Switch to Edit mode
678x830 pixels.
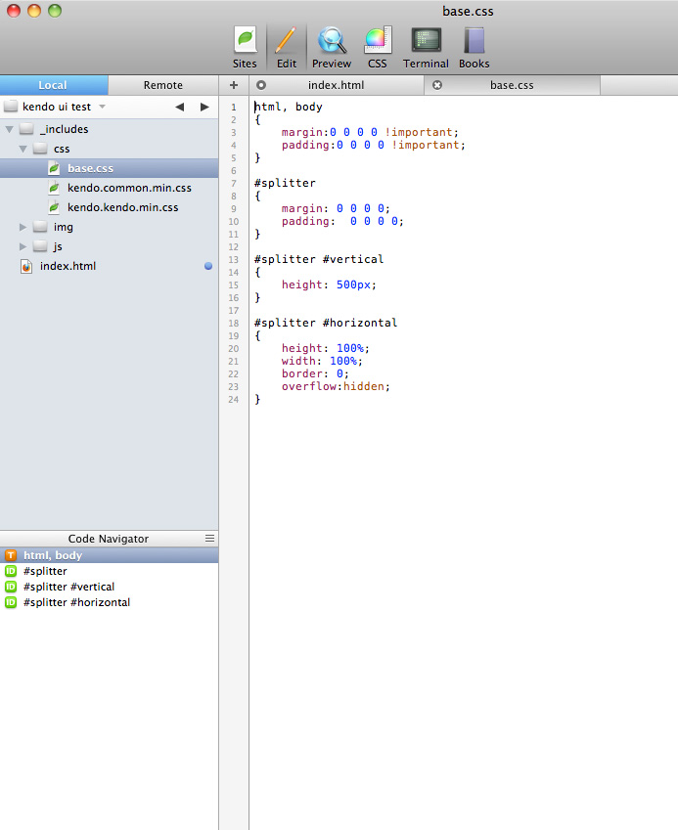pyautogui.click(x=286, y=47)
